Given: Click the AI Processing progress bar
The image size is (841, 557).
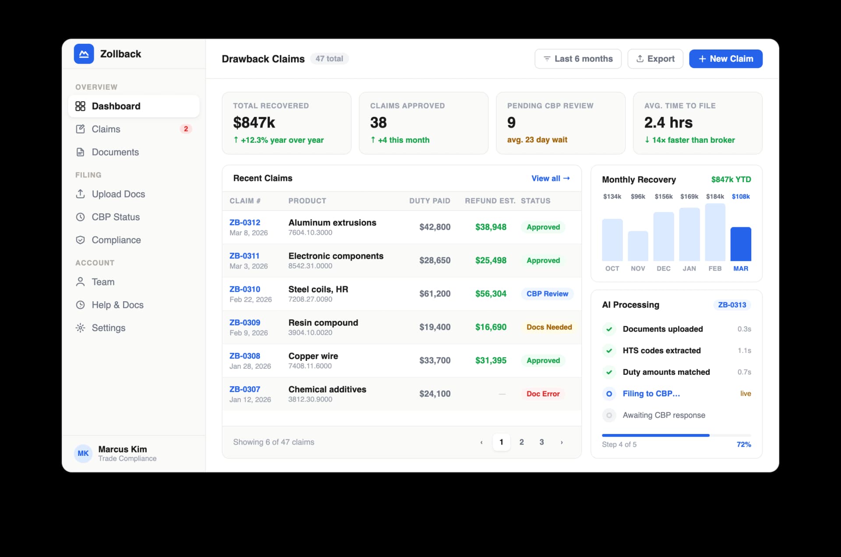Looking at the screenshot, I should (x=676, y=435).
